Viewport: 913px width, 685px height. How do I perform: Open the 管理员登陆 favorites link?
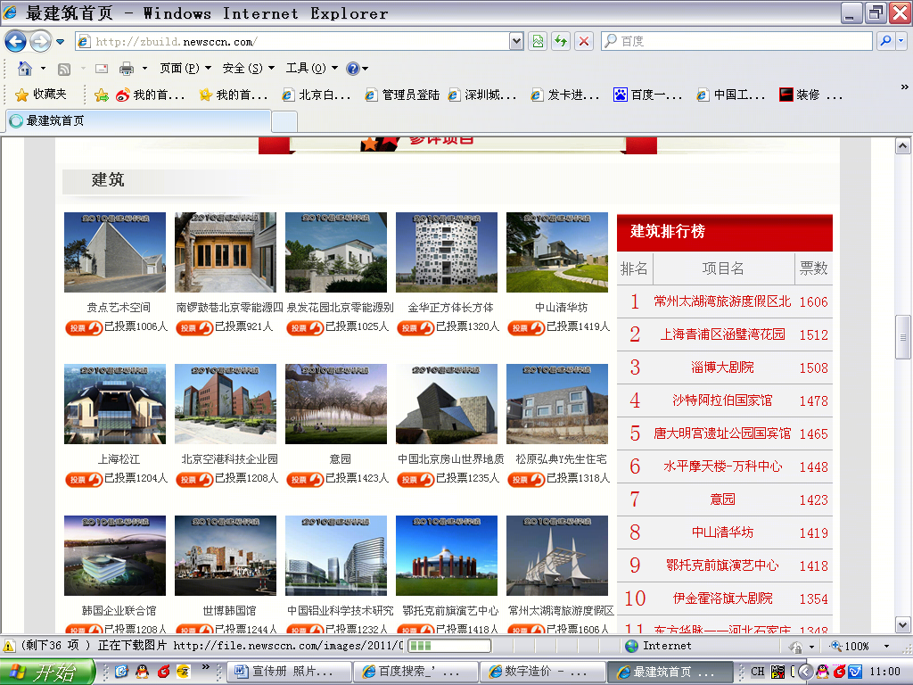(402, 95)
